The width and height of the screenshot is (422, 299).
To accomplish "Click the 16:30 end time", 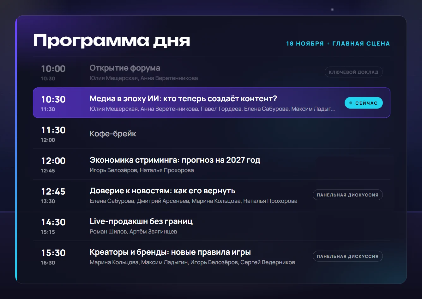I will [48, 263].
